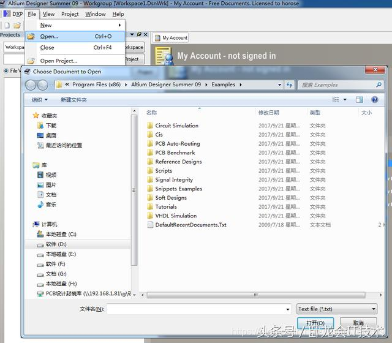Choose Close in the File menu

pos(75,48)
